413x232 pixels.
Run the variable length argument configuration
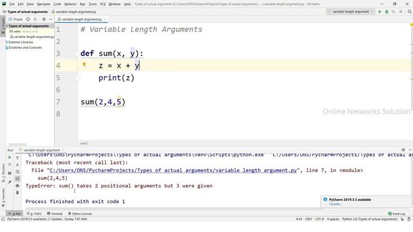pyautogui.click(x=380, y=12)
